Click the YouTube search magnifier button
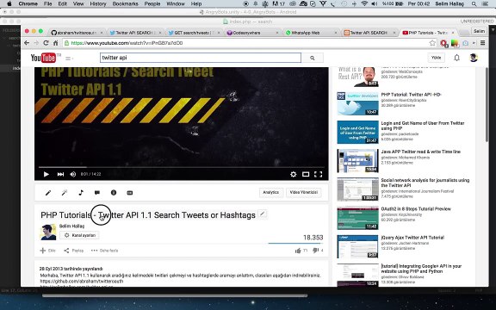Screen dimensions: 496x310 point(313,58)
